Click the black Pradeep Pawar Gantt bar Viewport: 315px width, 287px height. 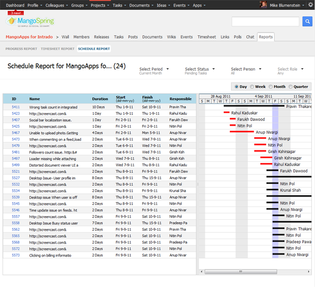tap(278, 241)
